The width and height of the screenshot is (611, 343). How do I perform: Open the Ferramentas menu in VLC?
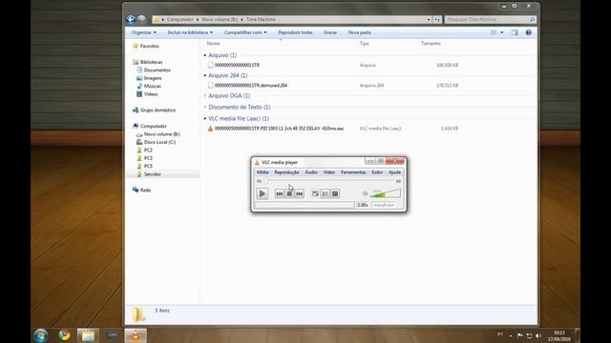(353, 172)
